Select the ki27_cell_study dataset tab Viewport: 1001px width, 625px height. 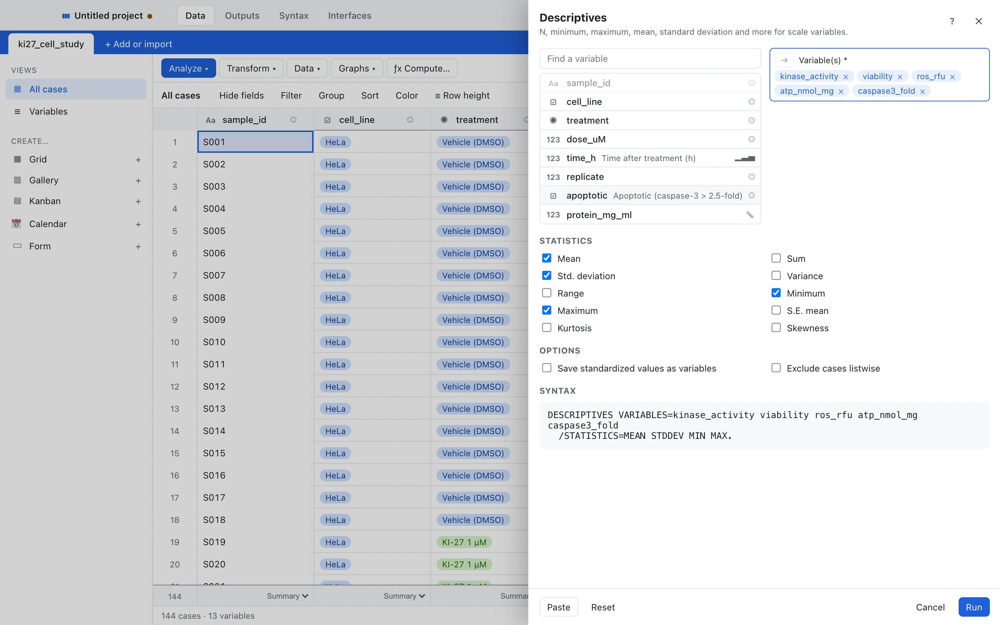coord(51,44)
